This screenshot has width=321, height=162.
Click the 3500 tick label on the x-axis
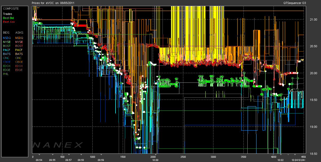click(x=243, y=157)
